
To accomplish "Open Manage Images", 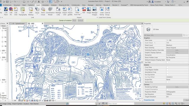I will pyautogui.click(x=94, y=11).
